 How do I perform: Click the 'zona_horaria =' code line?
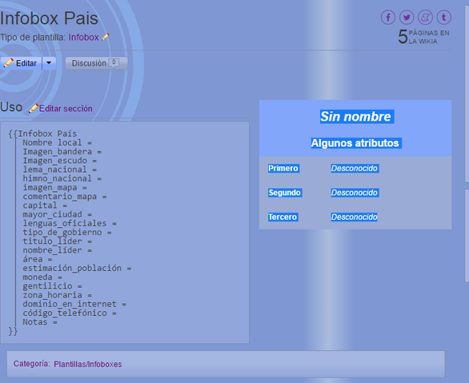coord(57,295)
